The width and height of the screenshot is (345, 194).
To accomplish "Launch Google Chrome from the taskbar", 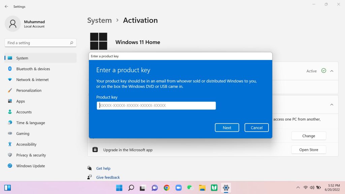I will pos(166,188).
